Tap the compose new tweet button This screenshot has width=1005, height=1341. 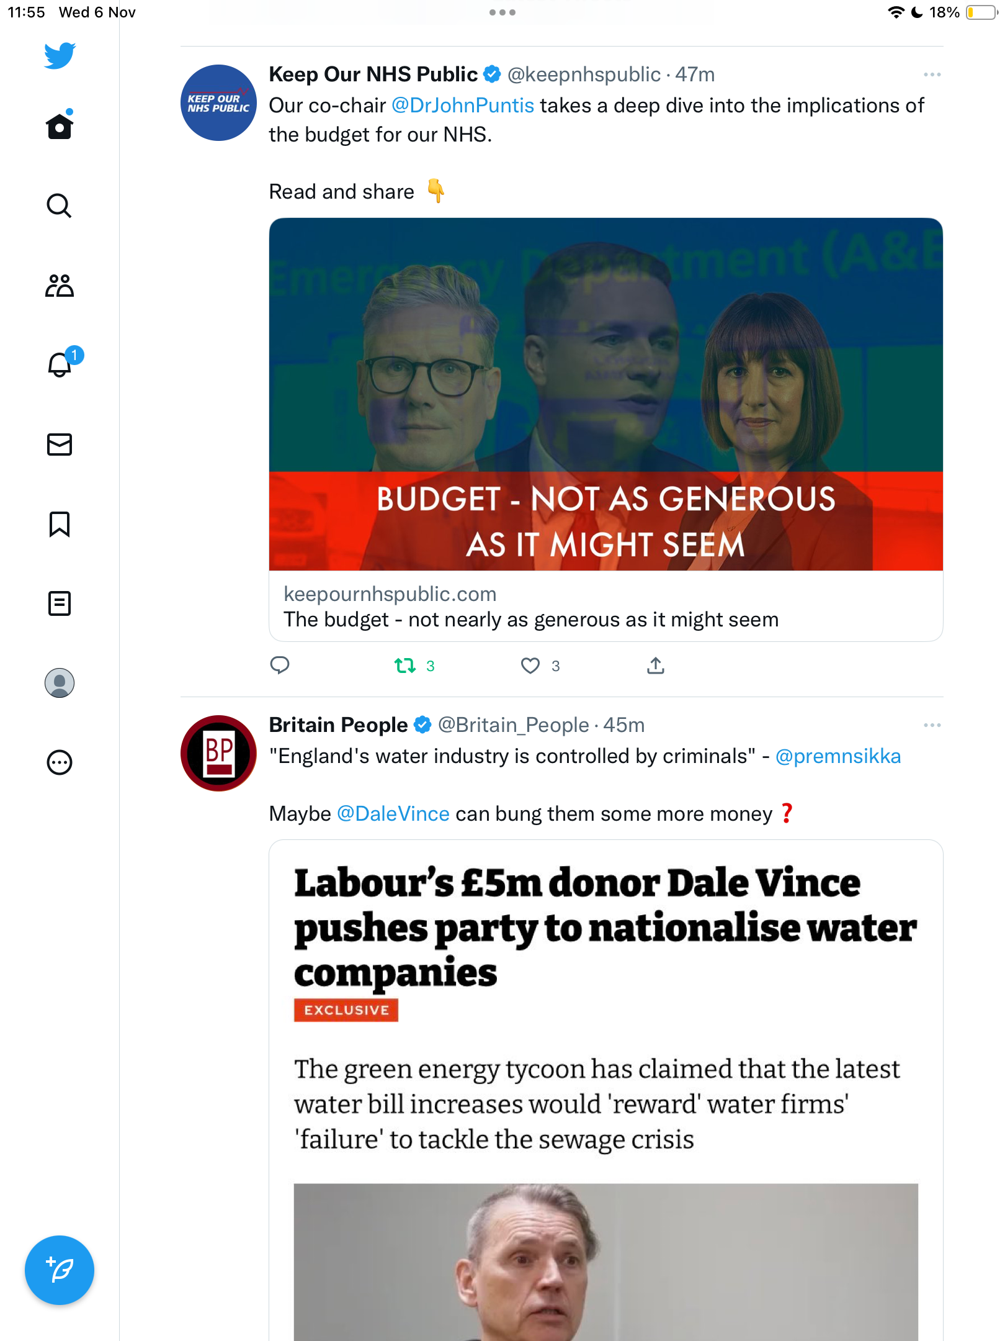(60, 1270)
